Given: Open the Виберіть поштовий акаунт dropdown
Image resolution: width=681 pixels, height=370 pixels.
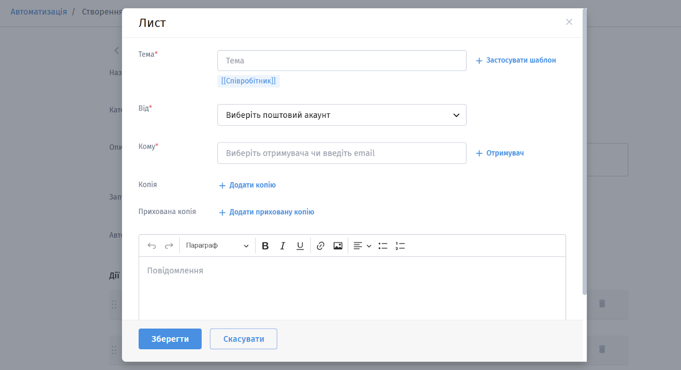Looking at the screenshot, I should pos(342,115).
